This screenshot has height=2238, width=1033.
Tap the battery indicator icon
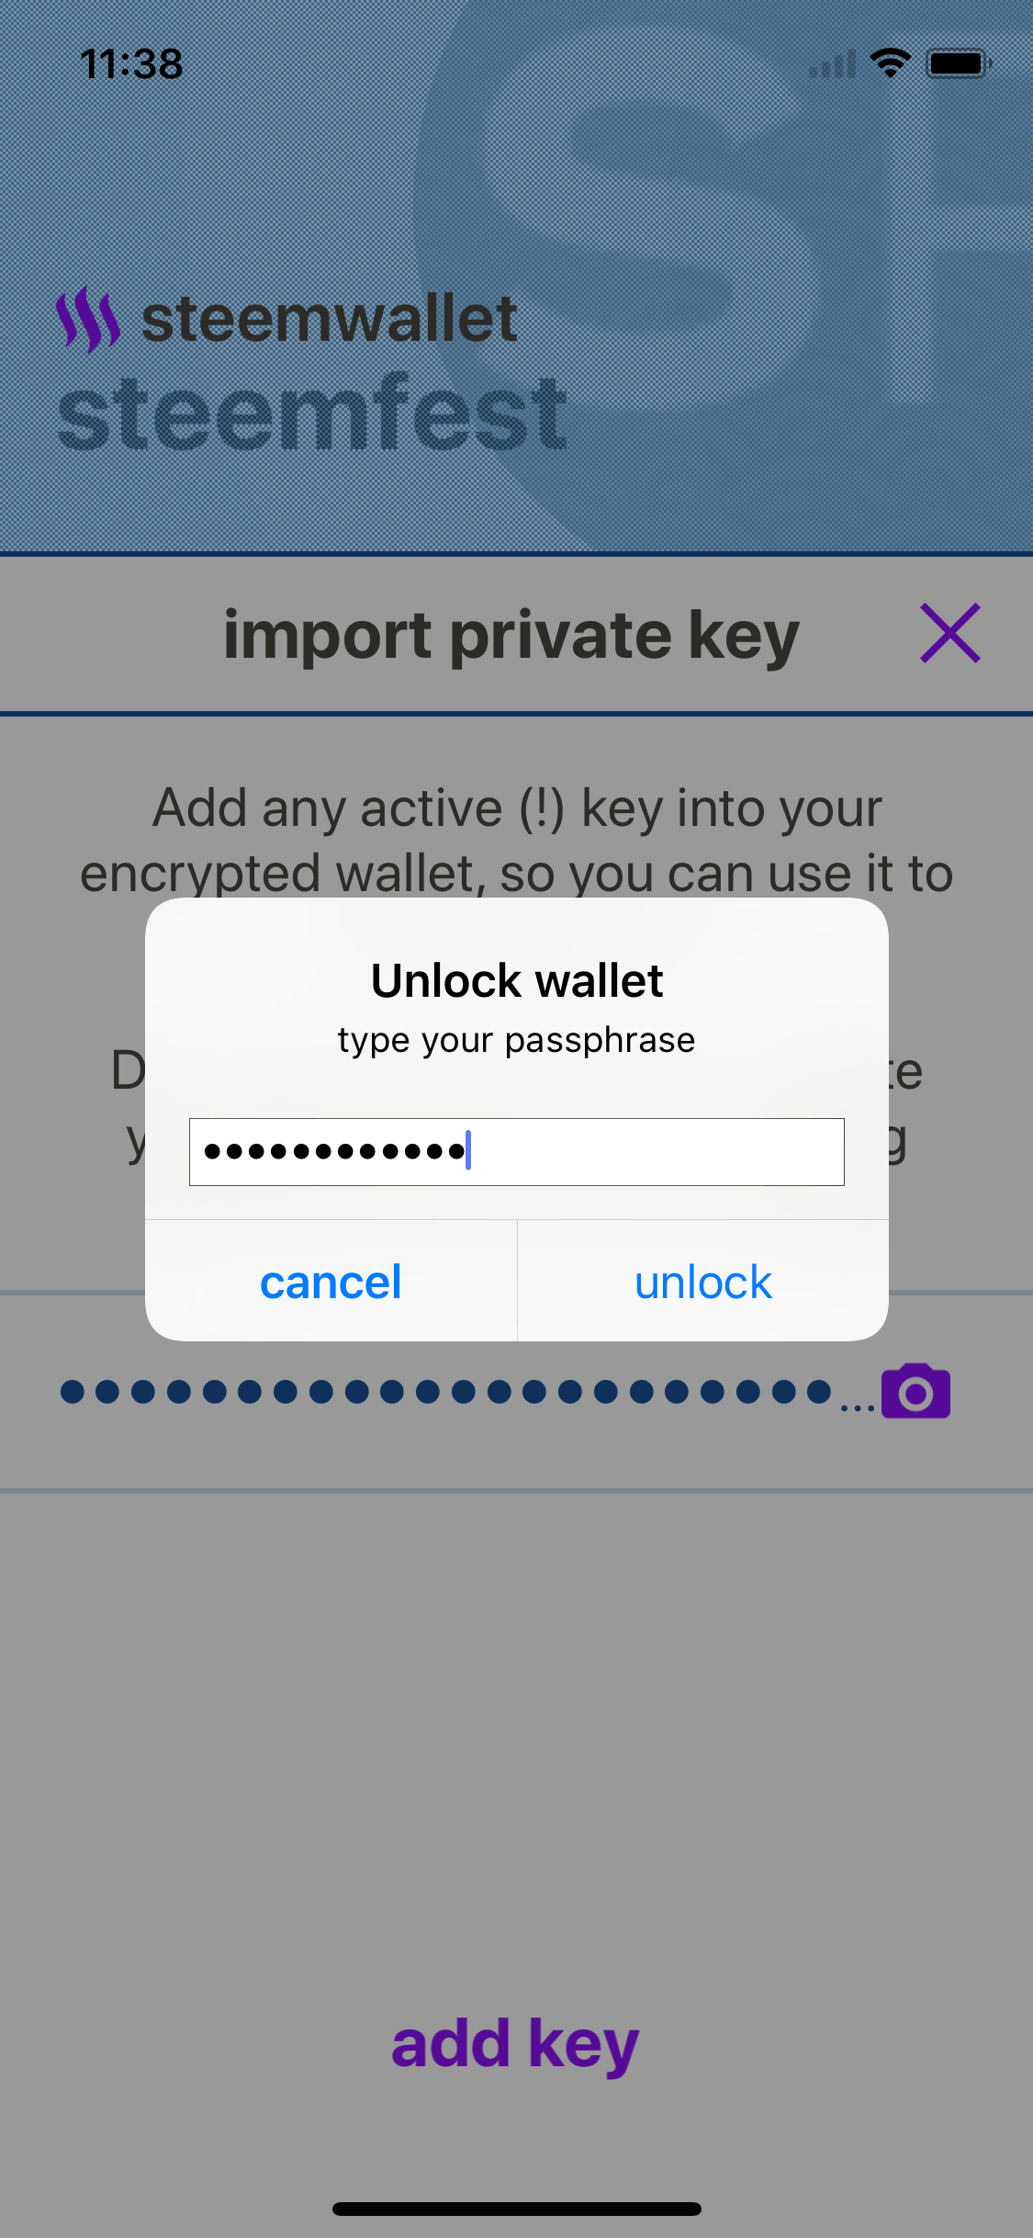pos(958,63)
